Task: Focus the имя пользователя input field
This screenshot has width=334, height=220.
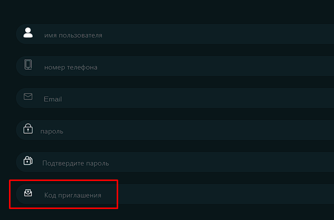Action: click(175, 34)
